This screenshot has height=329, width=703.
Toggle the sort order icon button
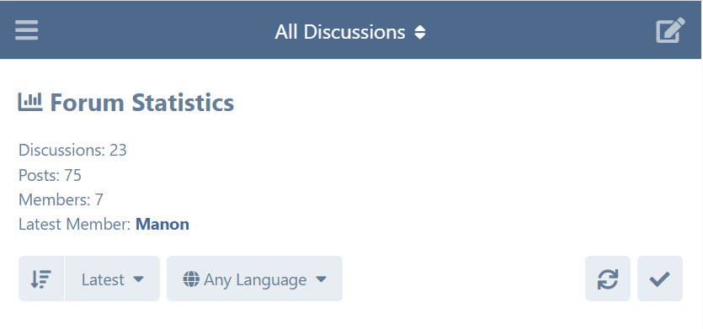tap(41, 279)
